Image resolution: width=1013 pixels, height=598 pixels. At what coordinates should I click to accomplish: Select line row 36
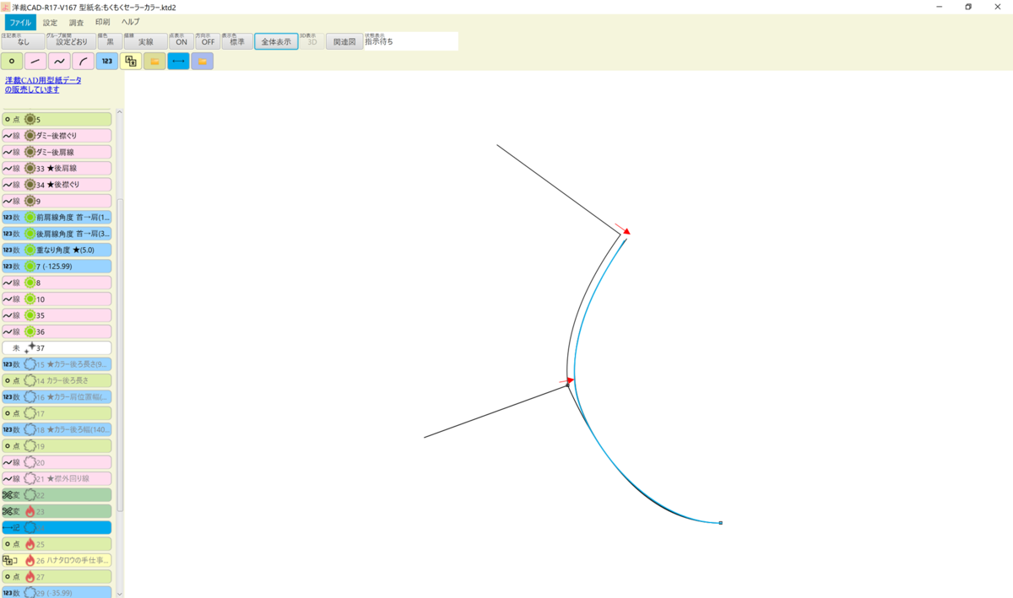point(57,331)
